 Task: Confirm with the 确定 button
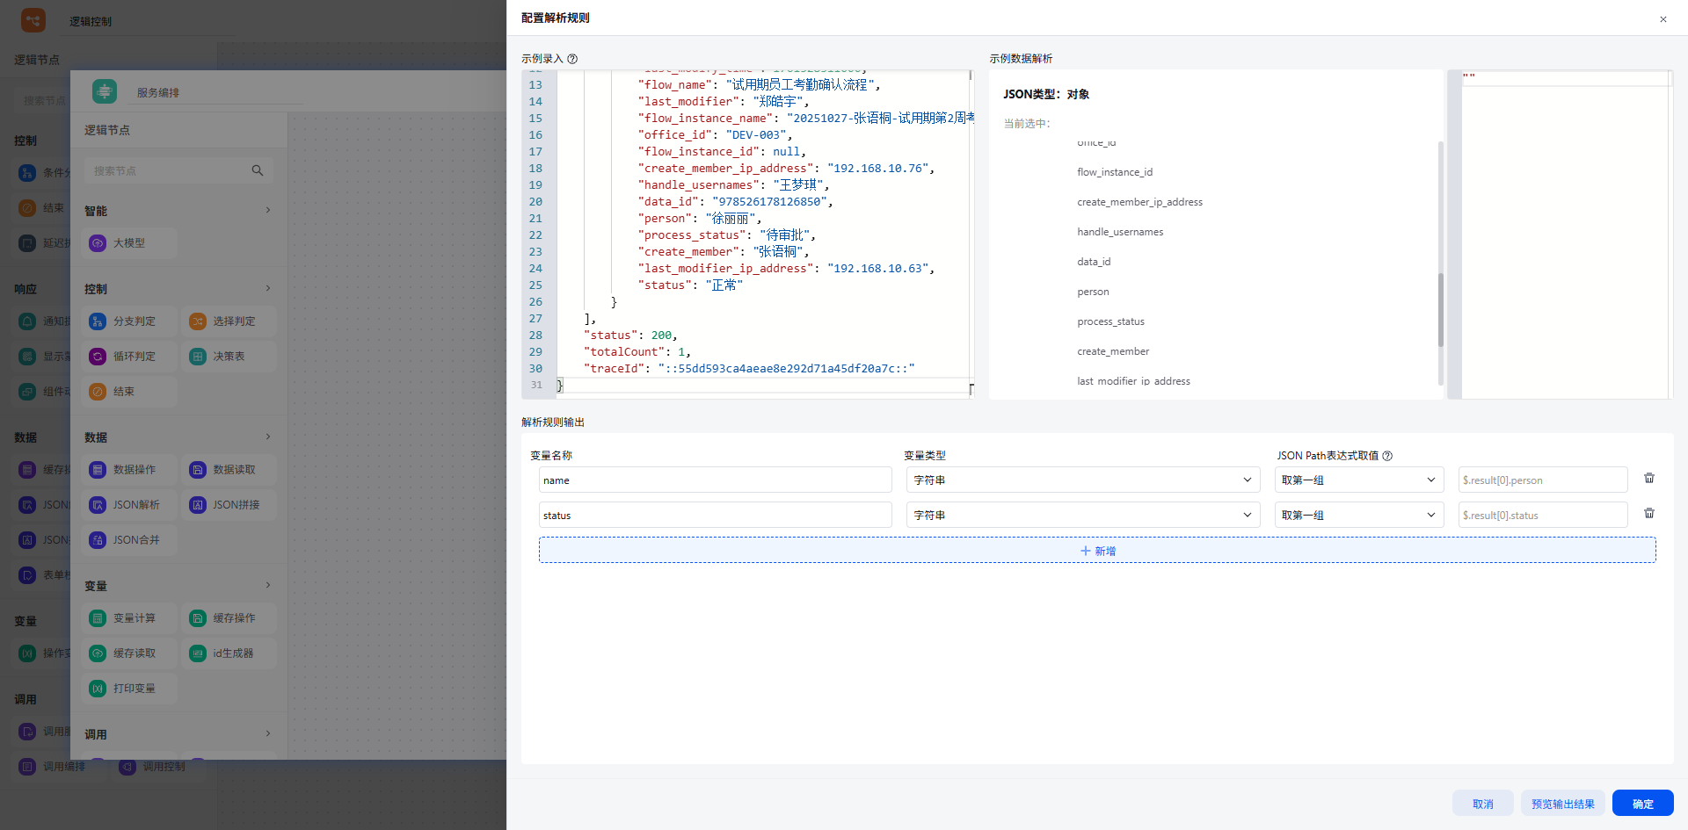(1642, 804)
